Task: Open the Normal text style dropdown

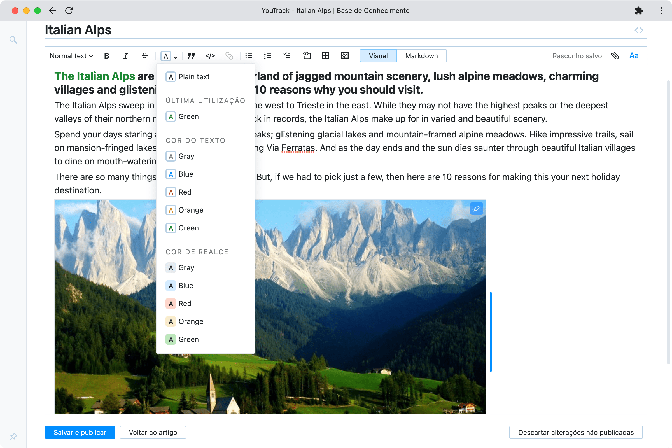Action: pos(71,56)
